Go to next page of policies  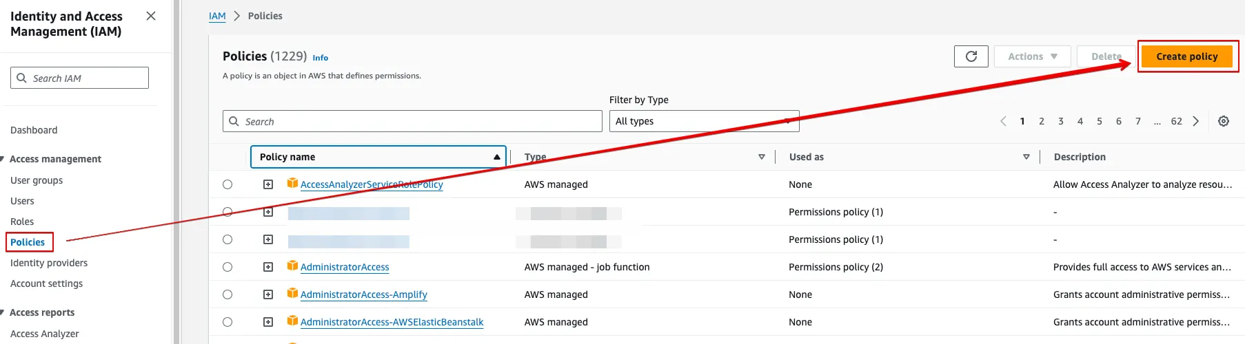(x=1196, y=121)
